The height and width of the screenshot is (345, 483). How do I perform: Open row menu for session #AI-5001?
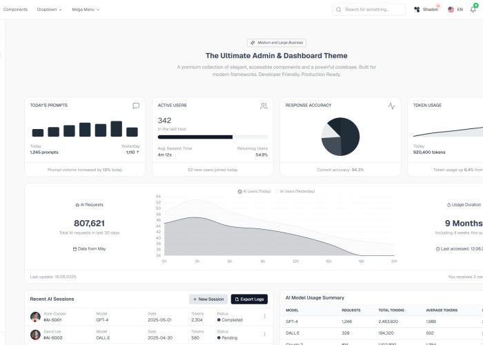264,316
